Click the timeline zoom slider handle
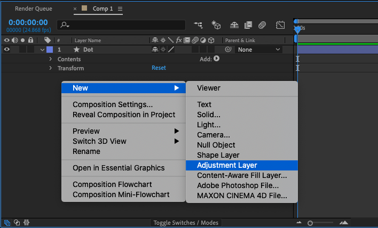 pyautogui.click(x=310, y=223)
